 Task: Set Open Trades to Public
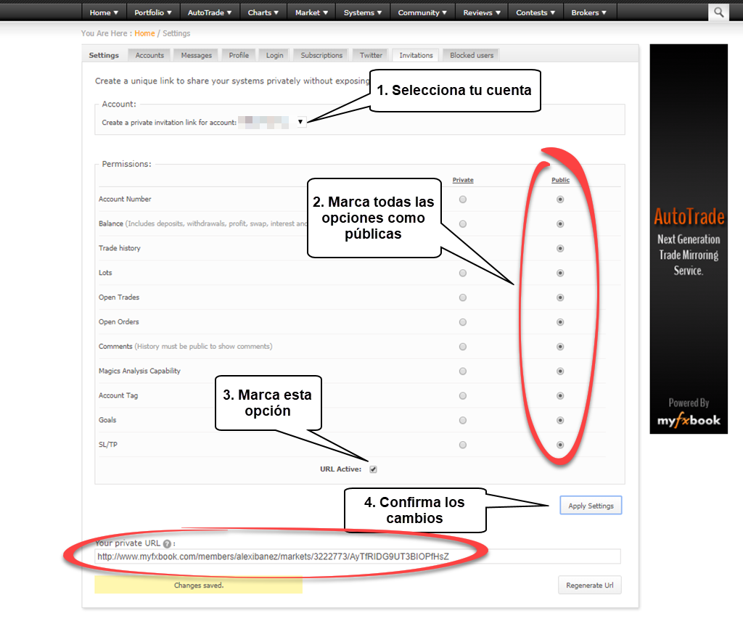(560, 298)
